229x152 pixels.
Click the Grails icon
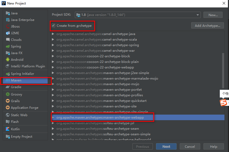coord(8,101)
